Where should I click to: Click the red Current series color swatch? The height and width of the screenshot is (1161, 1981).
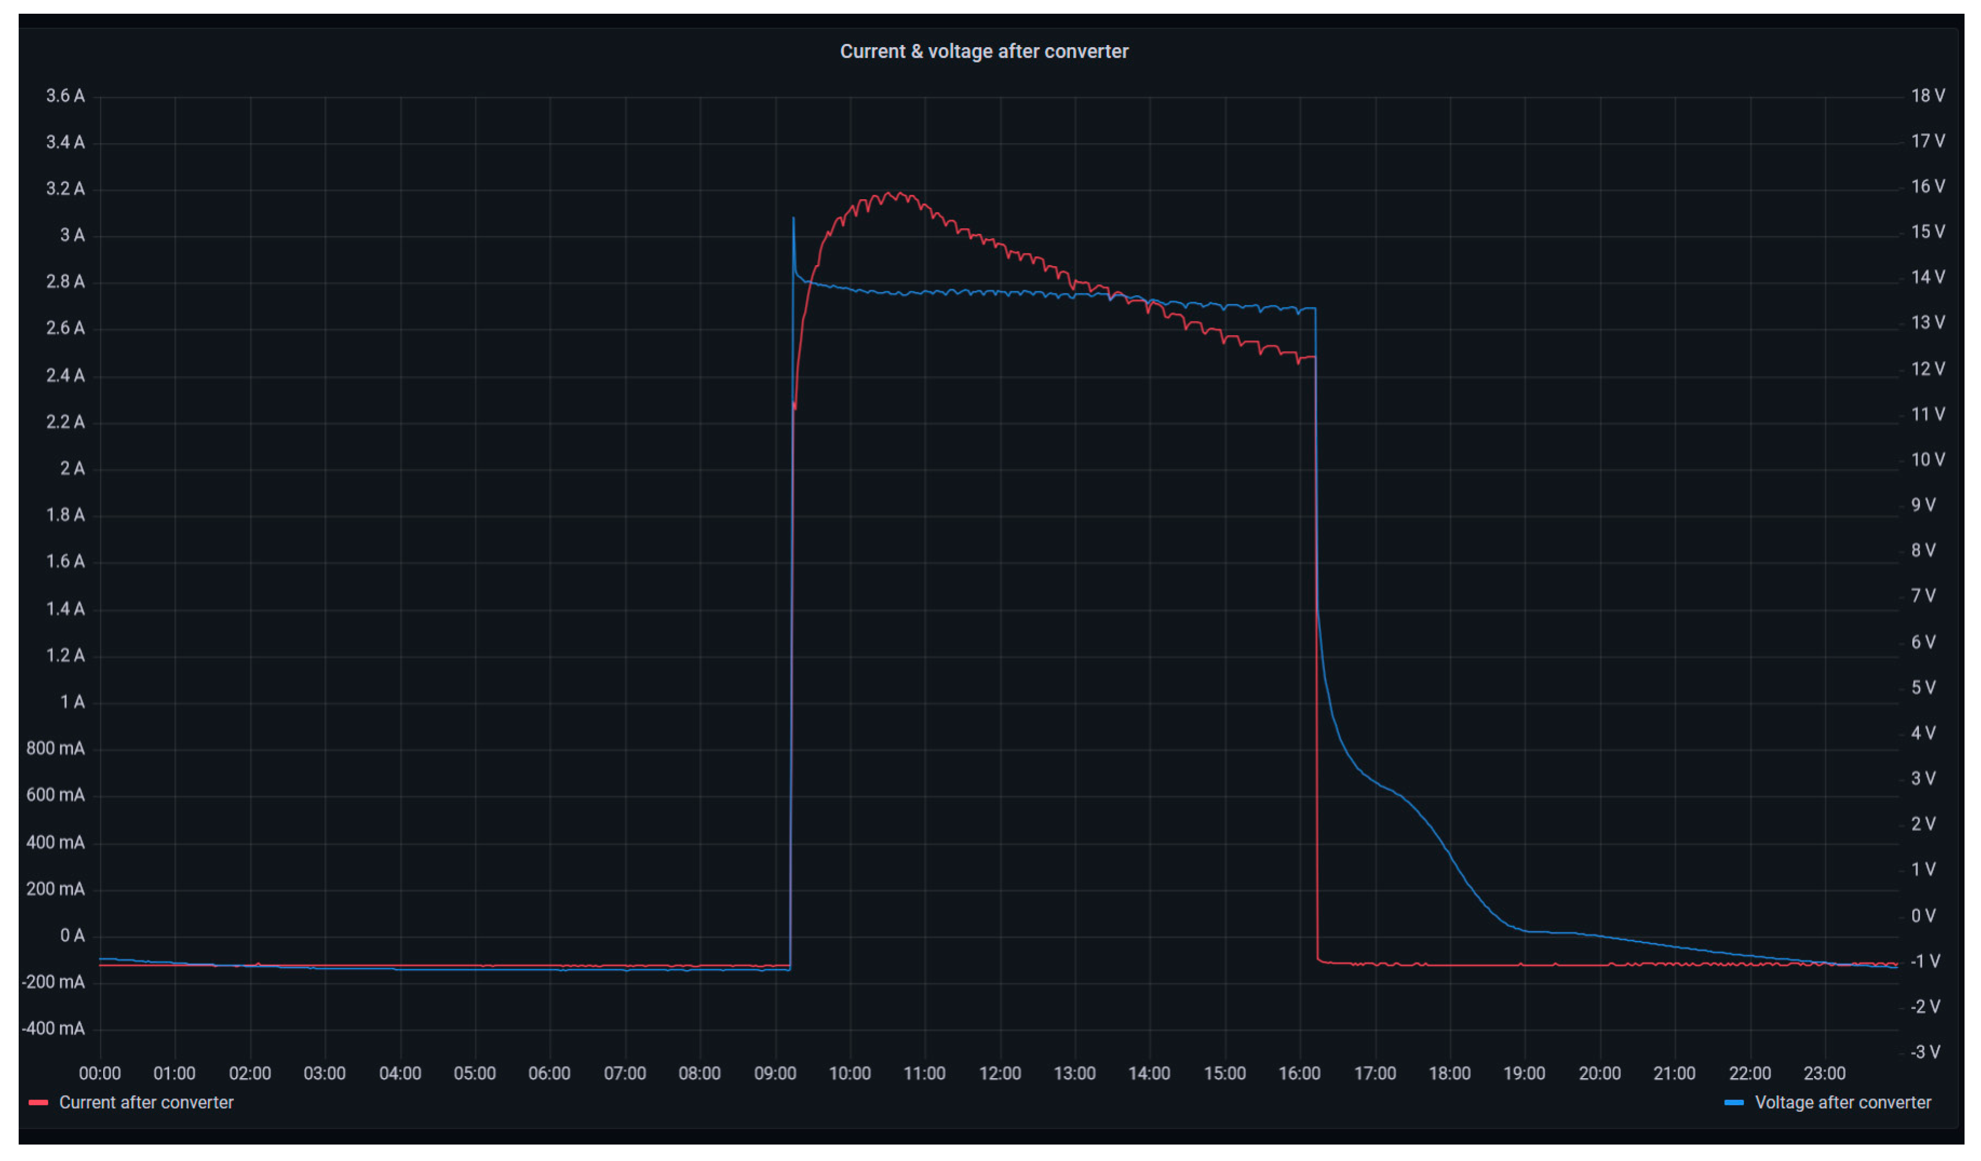pos(38,1103)
